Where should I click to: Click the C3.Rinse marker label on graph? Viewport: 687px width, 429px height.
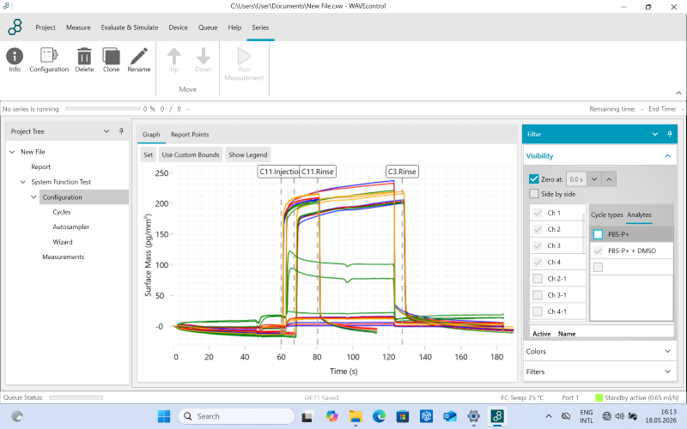click(402, 172)
